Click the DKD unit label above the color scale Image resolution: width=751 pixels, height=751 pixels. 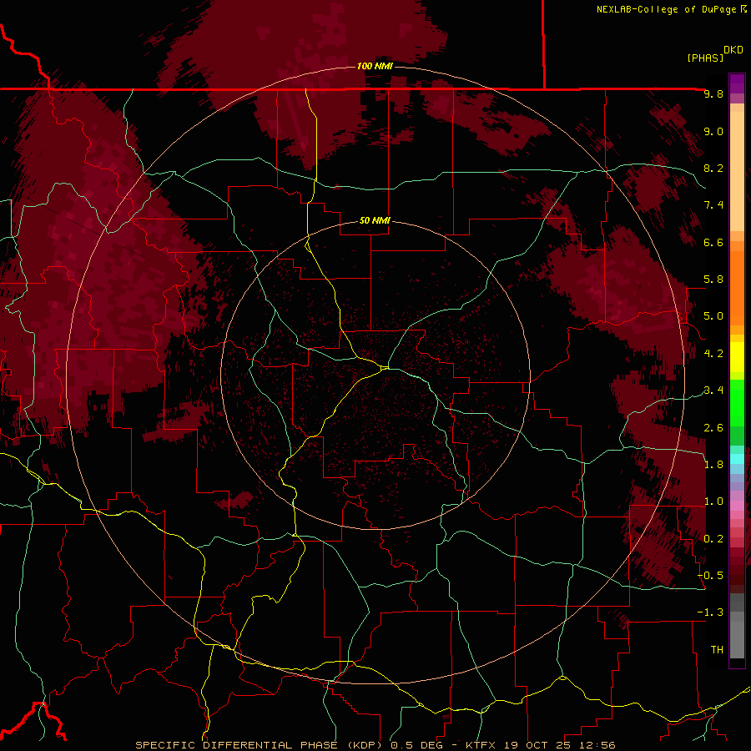tap(733, 50)
